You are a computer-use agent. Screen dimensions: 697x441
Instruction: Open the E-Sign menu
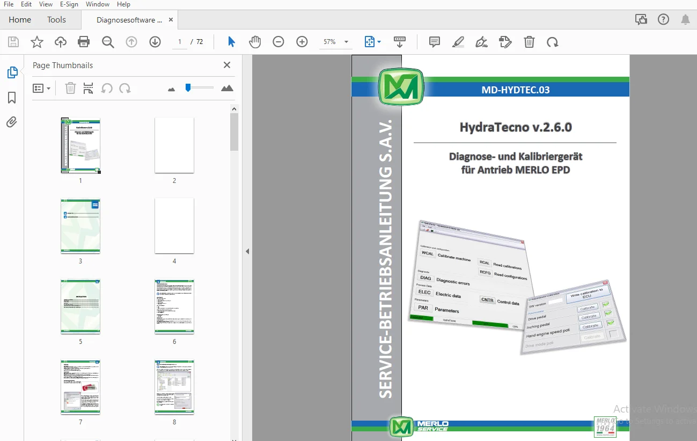[x=69, y=4]
